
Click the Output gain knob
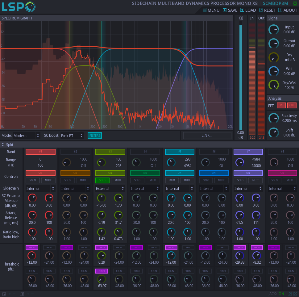click(x=274, y=43)
